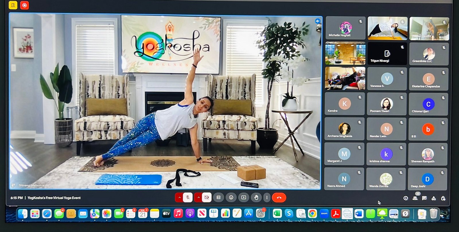
Task: Click the 'Nandar Lwin' name label
Action: click(x=378, y=136)
